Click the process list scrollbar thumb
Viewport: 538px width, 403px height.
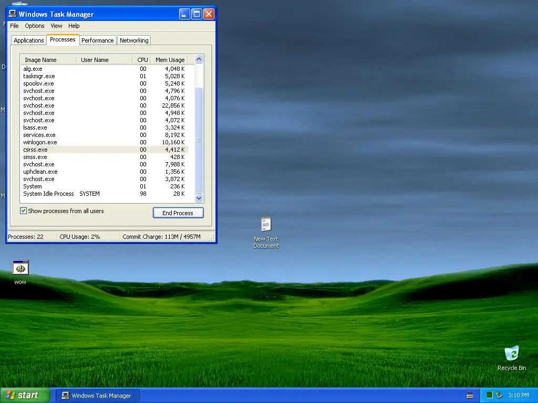click(x=199, y=140)
